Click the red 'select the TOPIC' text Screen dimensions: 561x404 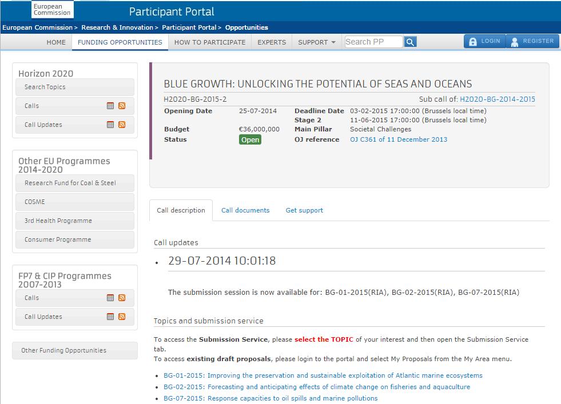tap(324, 339)
